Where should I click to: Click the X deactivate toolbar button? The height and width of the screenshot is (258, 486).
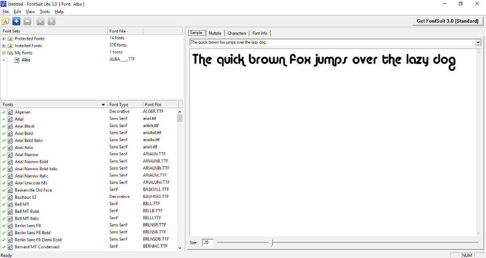coord(52,21)
